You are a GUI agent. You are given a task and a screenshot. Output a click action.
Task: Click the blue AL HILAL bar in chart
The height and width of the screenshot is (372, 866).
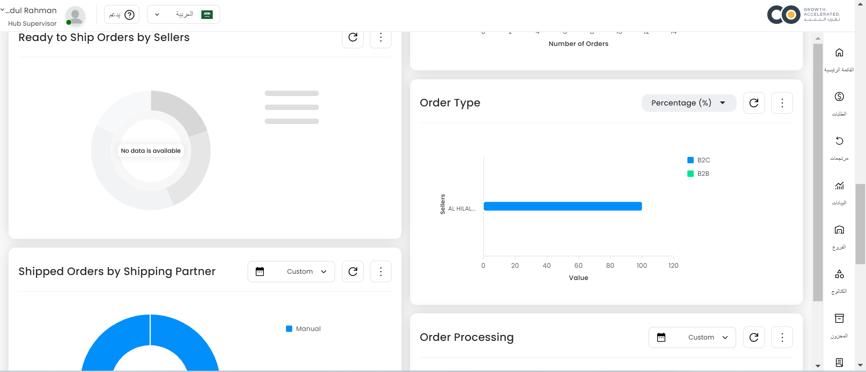click(562, 206)
